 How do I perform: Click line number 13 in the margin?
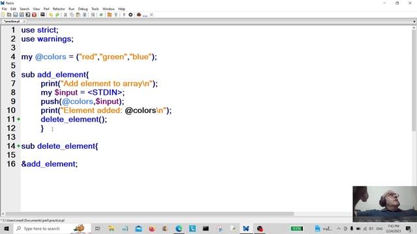tap(11, 137)
